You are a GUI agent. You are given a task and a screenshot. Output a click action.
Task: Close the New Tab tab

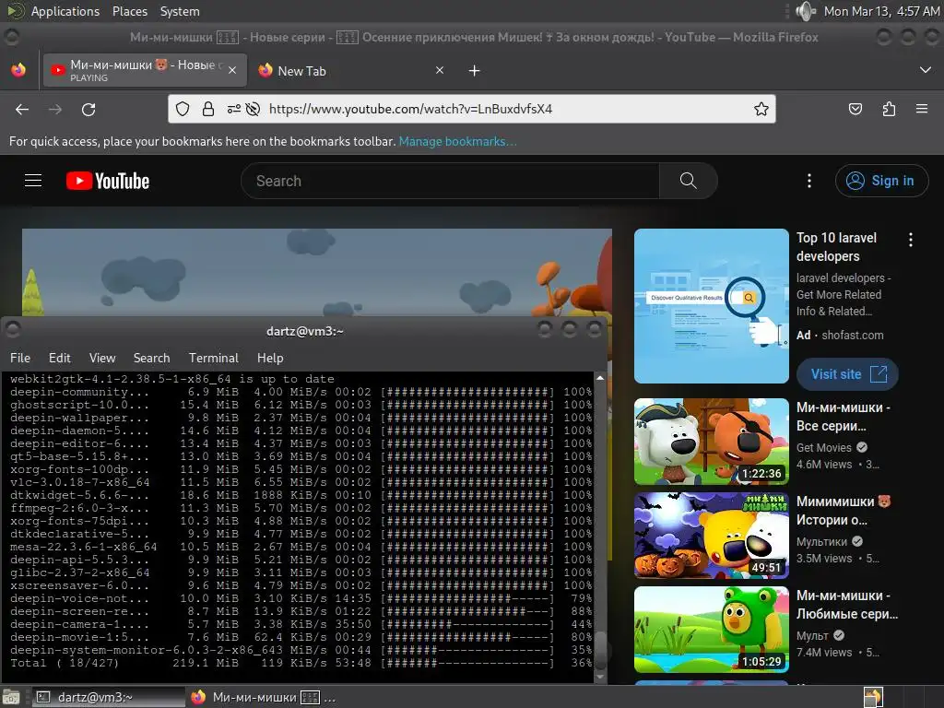[440, 70]
